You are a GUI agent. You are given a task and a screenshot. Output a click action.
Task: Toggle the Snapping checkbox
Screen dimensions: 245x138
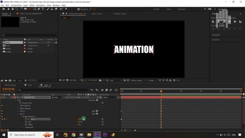coord(78,9)
